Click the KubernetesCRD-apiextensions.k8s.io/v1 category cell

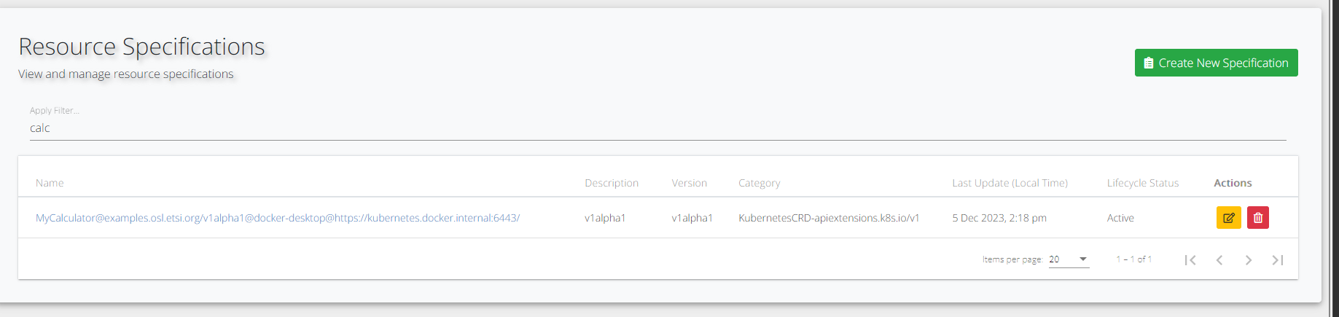[829, 218]
